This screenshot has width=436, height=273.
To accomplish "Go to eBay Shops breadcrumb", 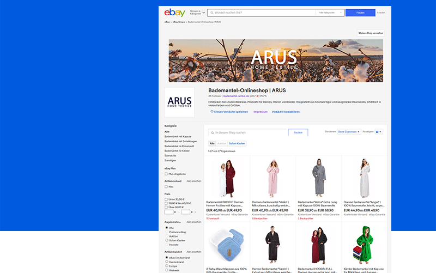I will (x=179, y=22).
